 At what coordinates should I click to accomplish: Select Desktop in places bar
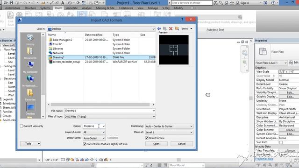(x=30, y=109)
